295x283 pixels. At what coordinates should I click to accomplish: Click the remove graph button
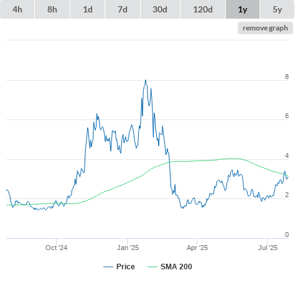(265, 28)
